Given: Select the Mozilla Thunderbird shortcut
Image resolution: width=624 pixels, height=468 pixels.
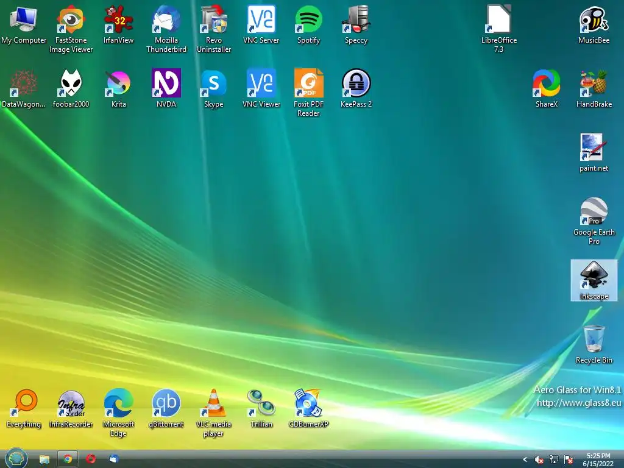Looking at the screenshot, I should 166,29.
